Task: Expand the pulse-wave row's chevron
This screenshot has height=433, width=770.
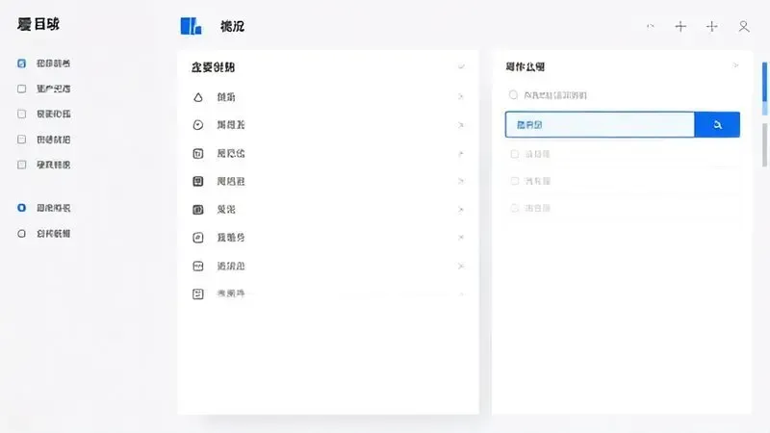Action: click(461, 267)
